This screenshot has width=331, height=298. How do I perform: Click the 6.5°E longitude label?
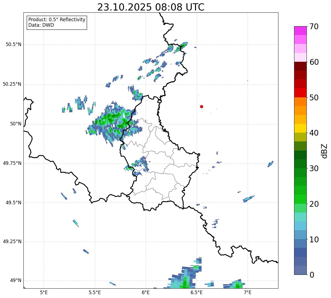click(197, 292)
